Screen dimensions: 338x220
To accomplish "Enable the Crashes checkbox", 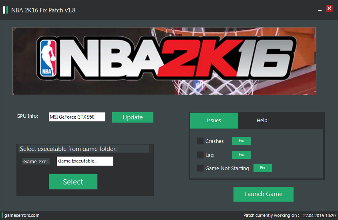I will pos(200,141).
